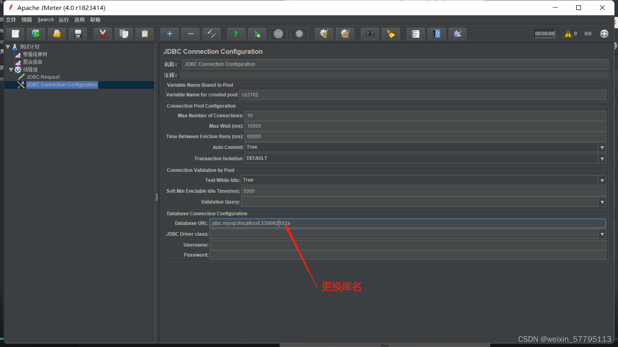Open the Search menu
The width and height of the screenshot is (618, 347).
click(x=45, y=20)
